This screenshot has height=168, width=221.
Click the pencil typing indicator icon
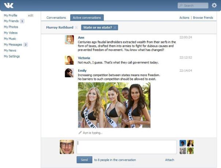tap(80, 132)
